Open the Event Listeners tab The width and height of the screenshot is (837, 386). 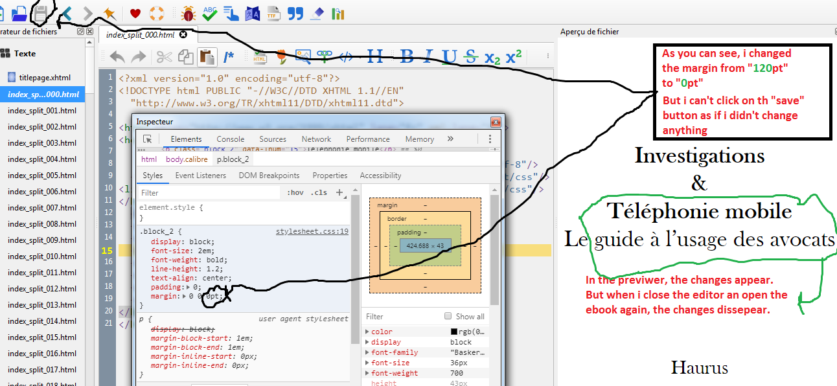(x=200, y=176)
